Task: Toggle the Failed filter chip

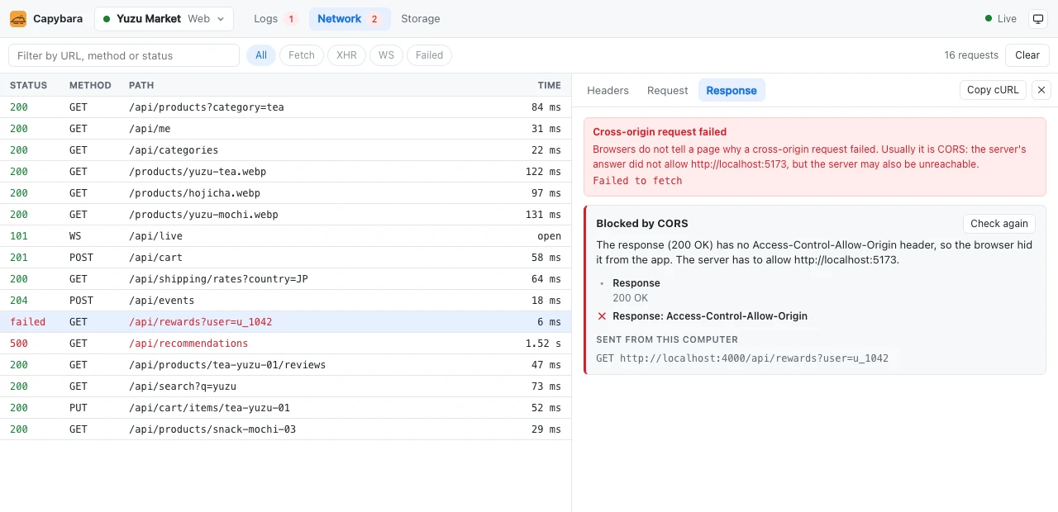Action: (429, 55)
